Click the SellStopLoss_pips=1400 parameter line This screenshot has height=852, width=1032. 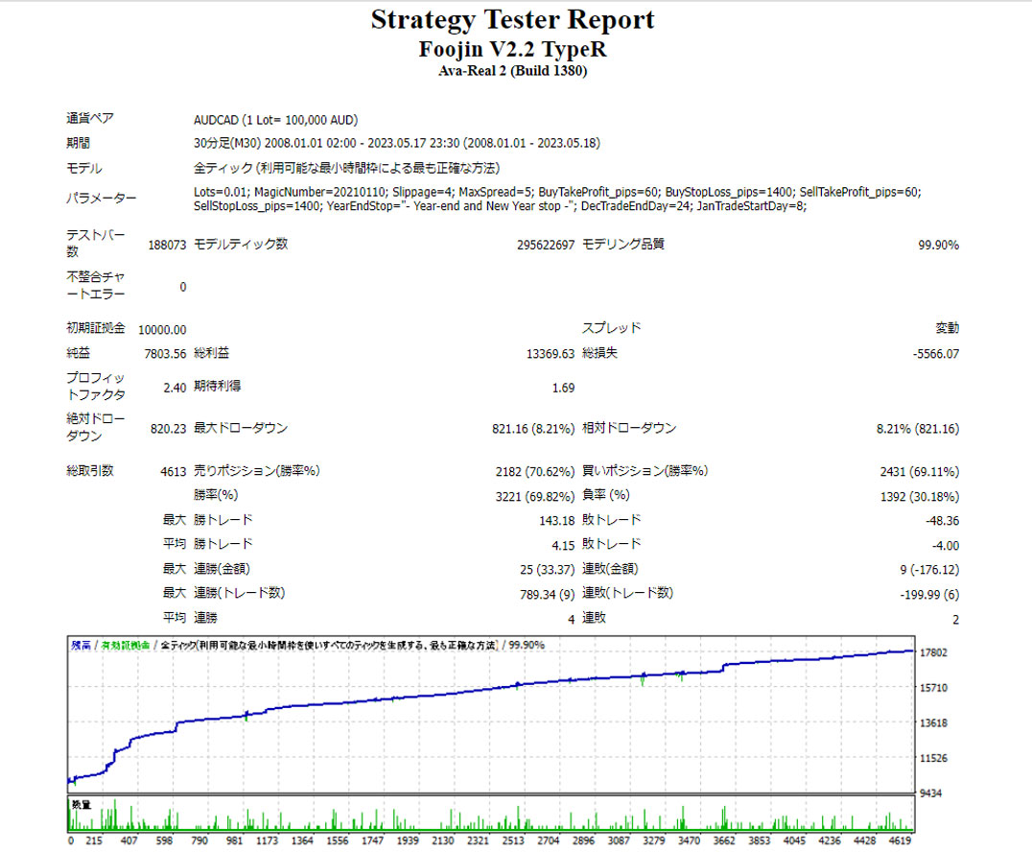pyautogui.click(x=501, y=206)
